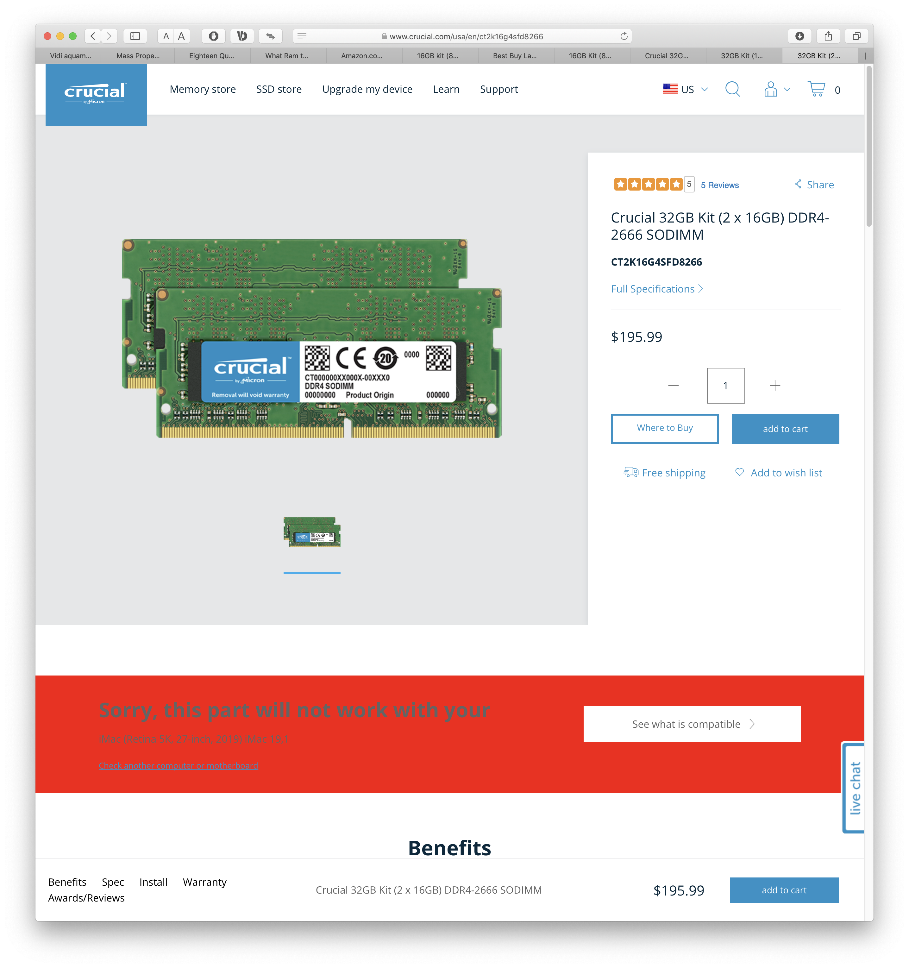Jump to Awards/Reviews section link

pos(86,897)
